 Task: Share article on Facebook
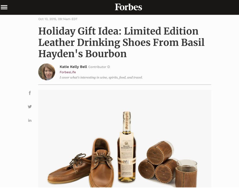pyautogui.click(x=30, y=93)
